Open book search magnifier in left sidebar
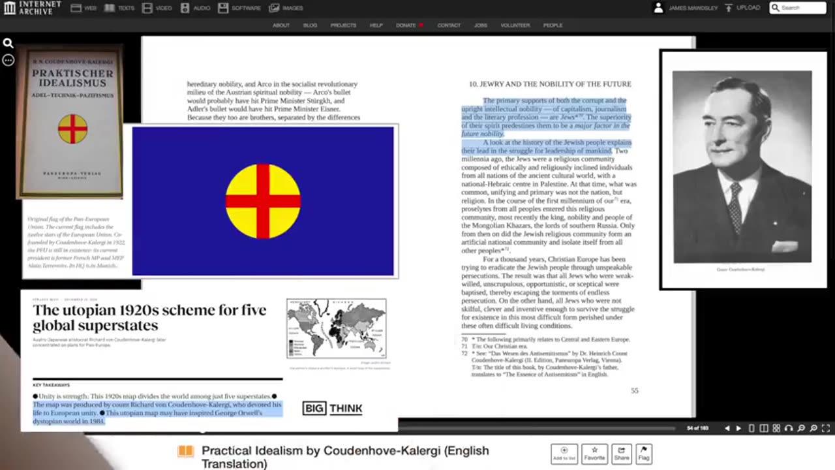 pos(8,44)
